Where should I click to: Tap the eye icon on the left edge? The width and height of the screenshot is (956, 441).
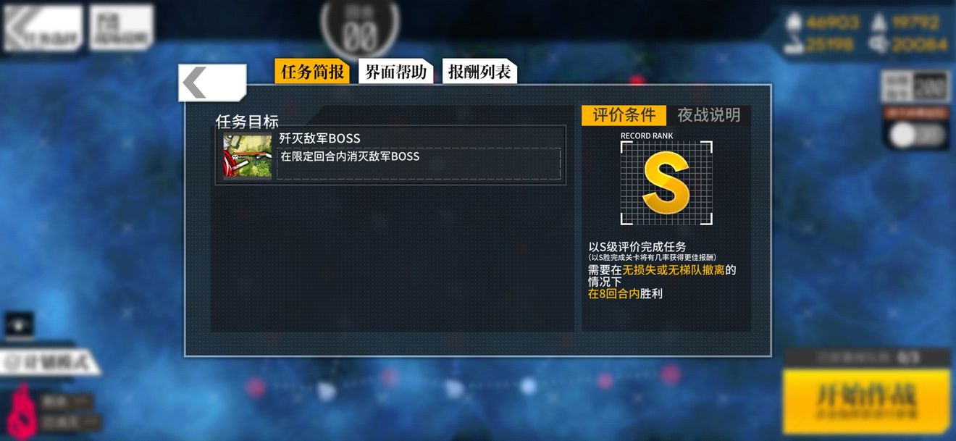tap(20, 325)
